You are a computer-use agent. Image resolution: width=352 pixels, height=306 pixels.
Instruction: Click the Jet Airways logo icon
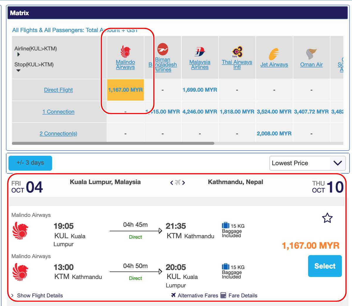point(274,54)
